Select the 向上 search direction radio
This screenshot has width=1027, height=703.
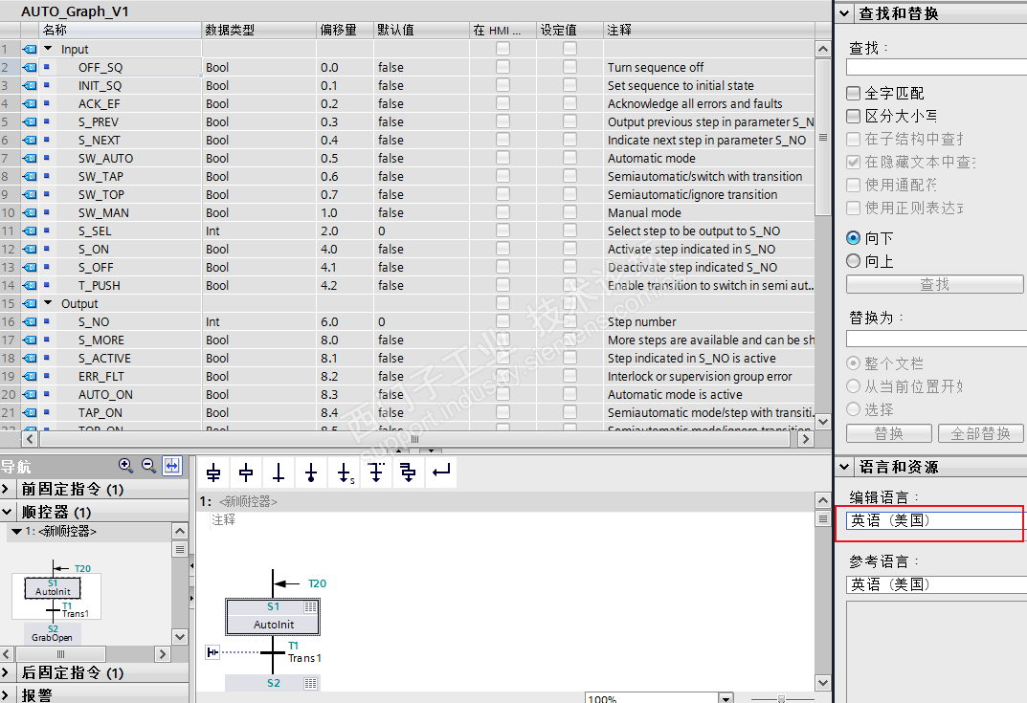(x=854, y=261)
